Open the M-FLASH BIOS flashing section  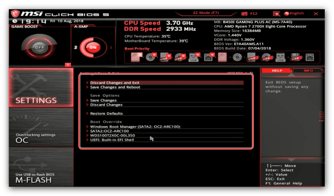(x=41, y=167)
